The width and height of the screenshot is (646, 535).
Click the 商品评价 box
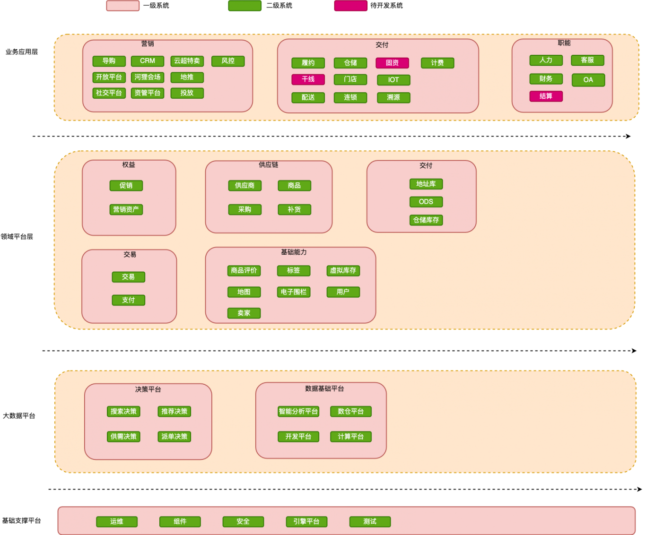[244, 271]
